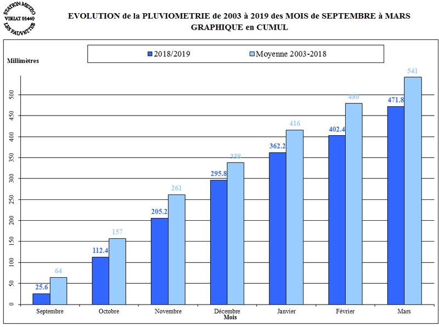The image size is (439, 327).
Task: Select the "Moyenne 2003-2018" legend label
Action: click(291, 54)
